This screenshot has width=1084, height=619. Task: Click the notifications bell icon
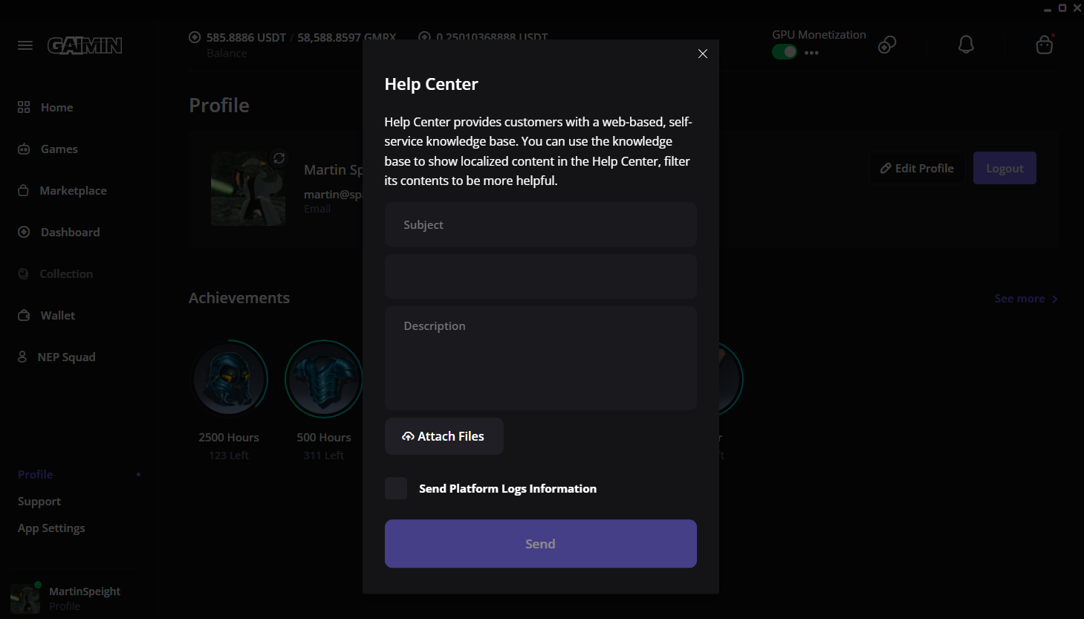(966, 45)
